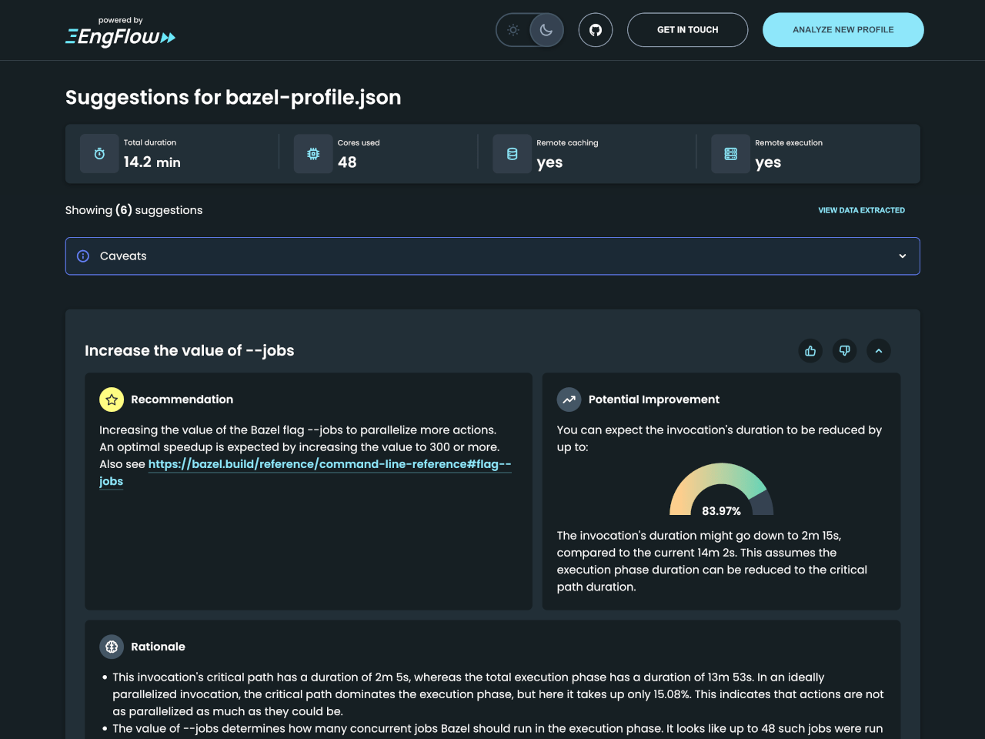Give a thumbs up to the jobs suggestion
Screen dimensions: 985x739
coord(810,350)
